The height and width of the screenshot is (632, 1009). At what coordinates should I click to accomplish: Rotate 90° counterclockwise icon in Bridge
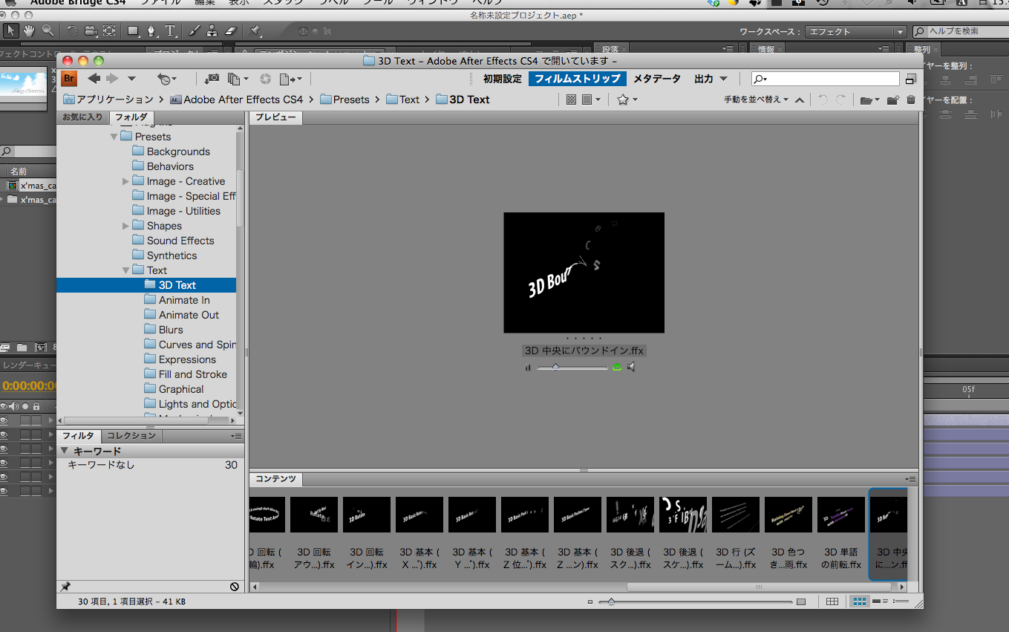point(823,99)
